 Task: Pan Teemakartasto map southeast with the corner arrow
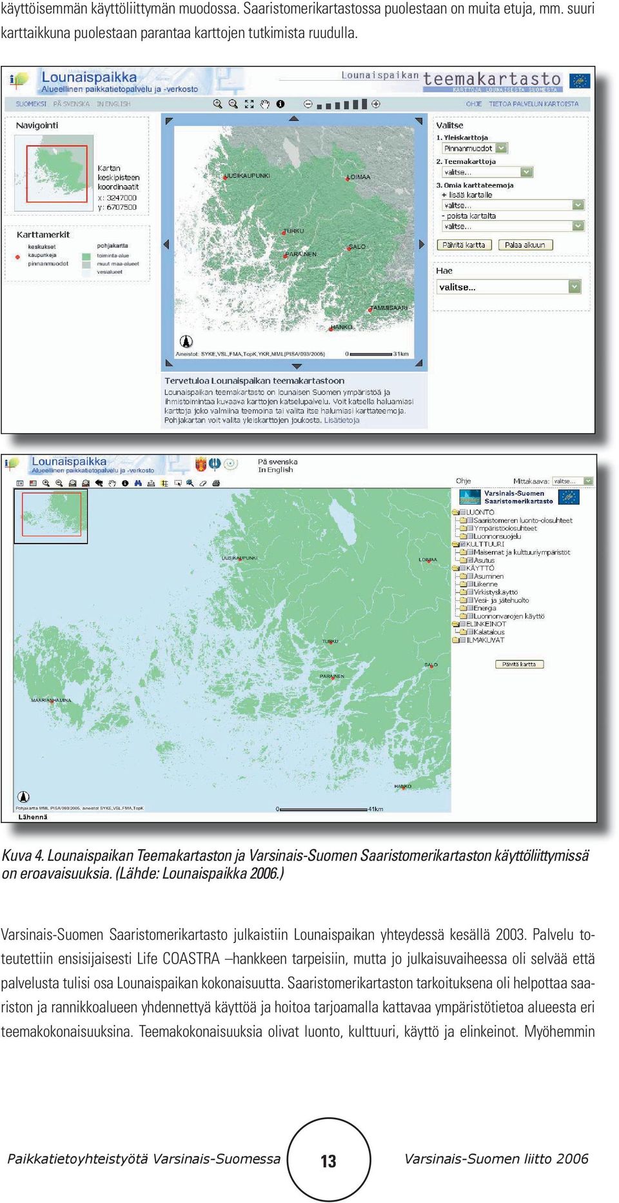(420, 363)
